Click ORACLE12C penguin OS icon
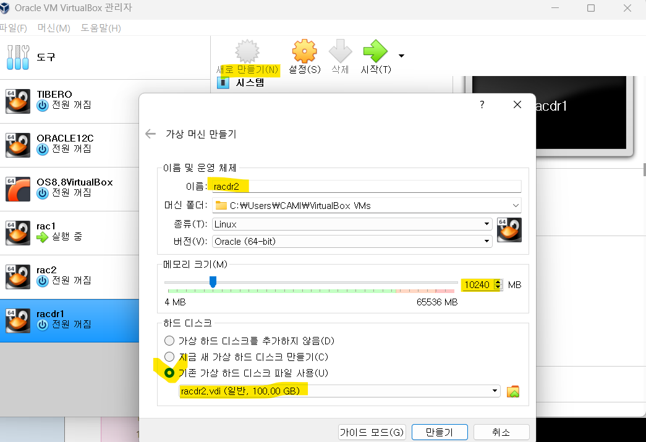646x442 pixels. pyautogui.click(x=18, y=145)
